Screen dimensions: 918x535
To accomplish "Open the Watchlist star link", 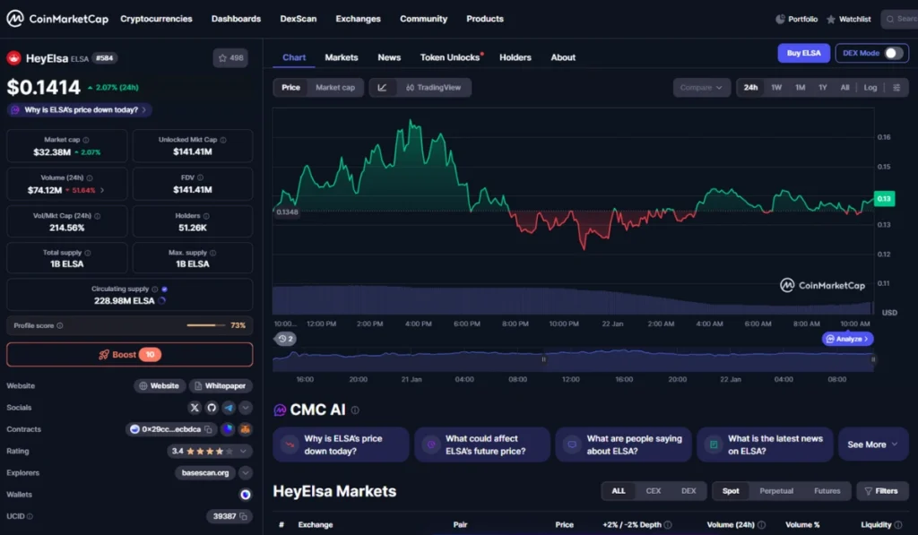I will (848, 20).
